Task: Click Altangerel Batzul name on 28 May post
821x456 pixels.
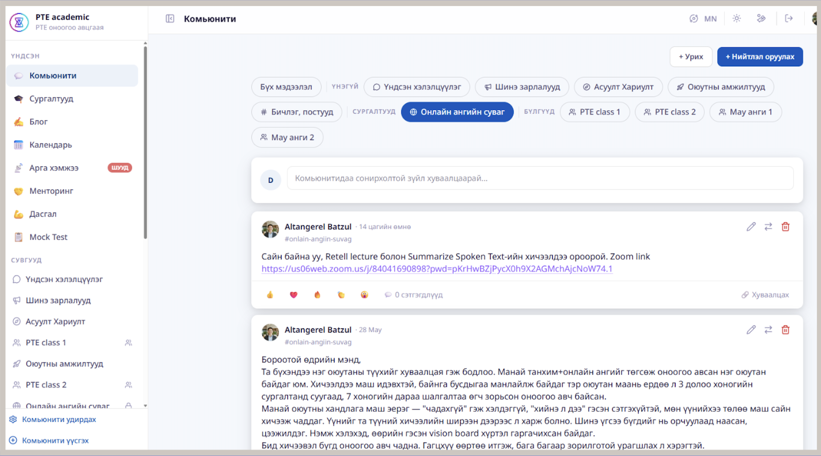Action: click(318, 330)
